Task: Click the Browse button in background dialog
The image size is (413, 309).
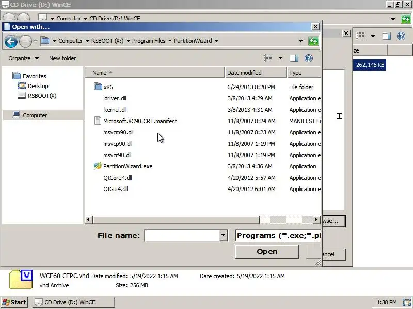Action: (x=333, y=221)
